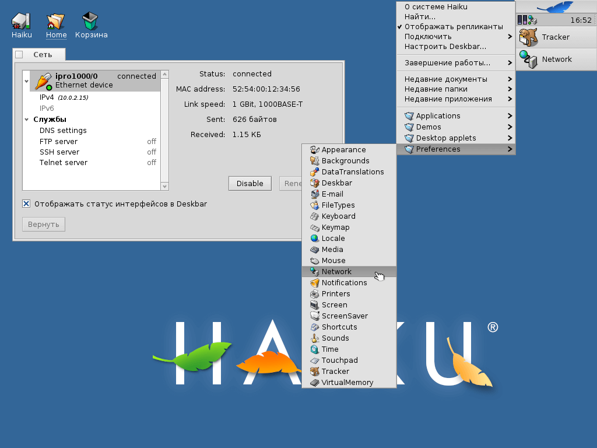Click the Touchpad preferences icon
The height and width of the screenshot is (448, 597).
[x=314, y=360]
